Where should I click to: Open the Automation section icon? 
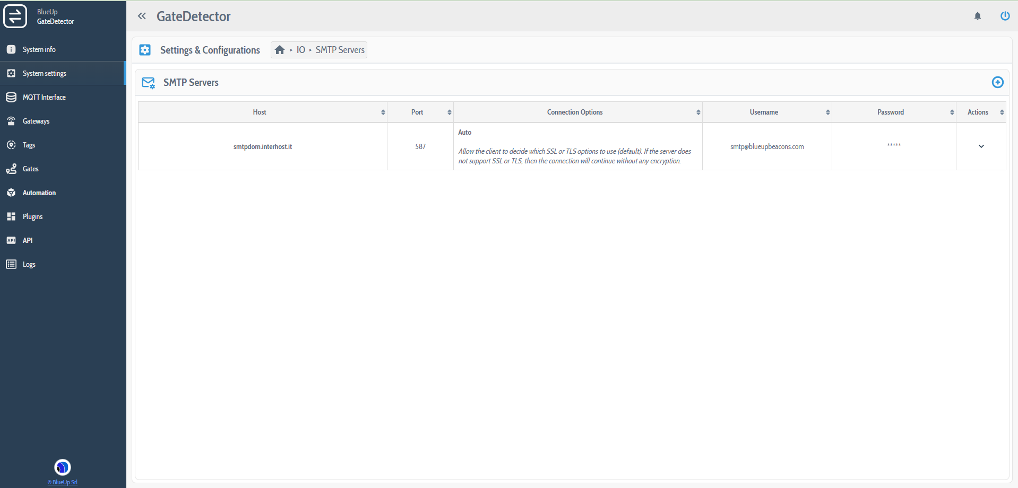point(11,193)
